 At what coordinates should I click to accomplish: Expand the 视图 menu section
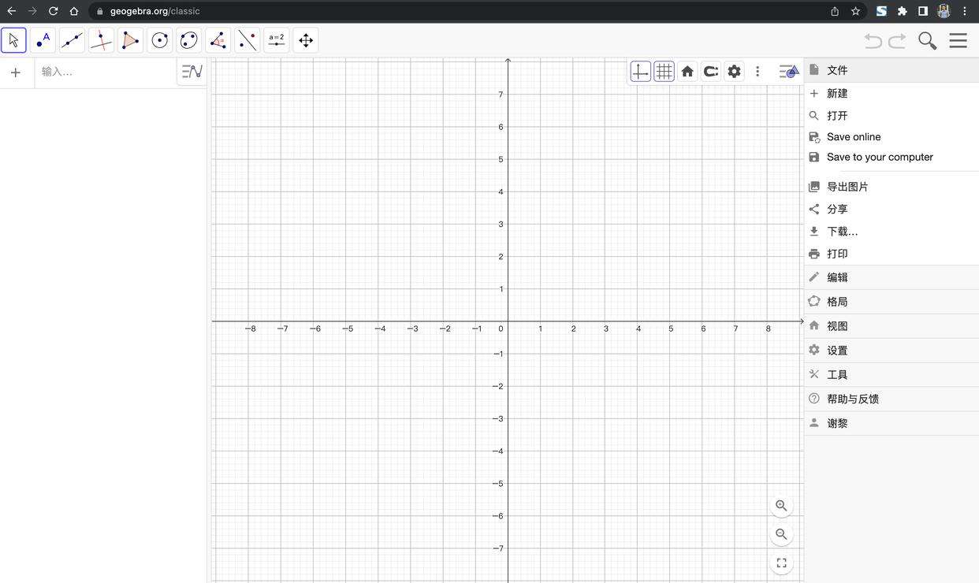[892, 326]
